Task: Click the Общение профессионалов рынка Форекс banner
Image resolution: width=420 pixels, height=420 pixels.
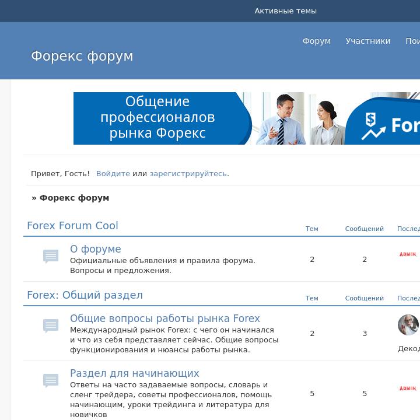Action: click(x=246, y=118)
